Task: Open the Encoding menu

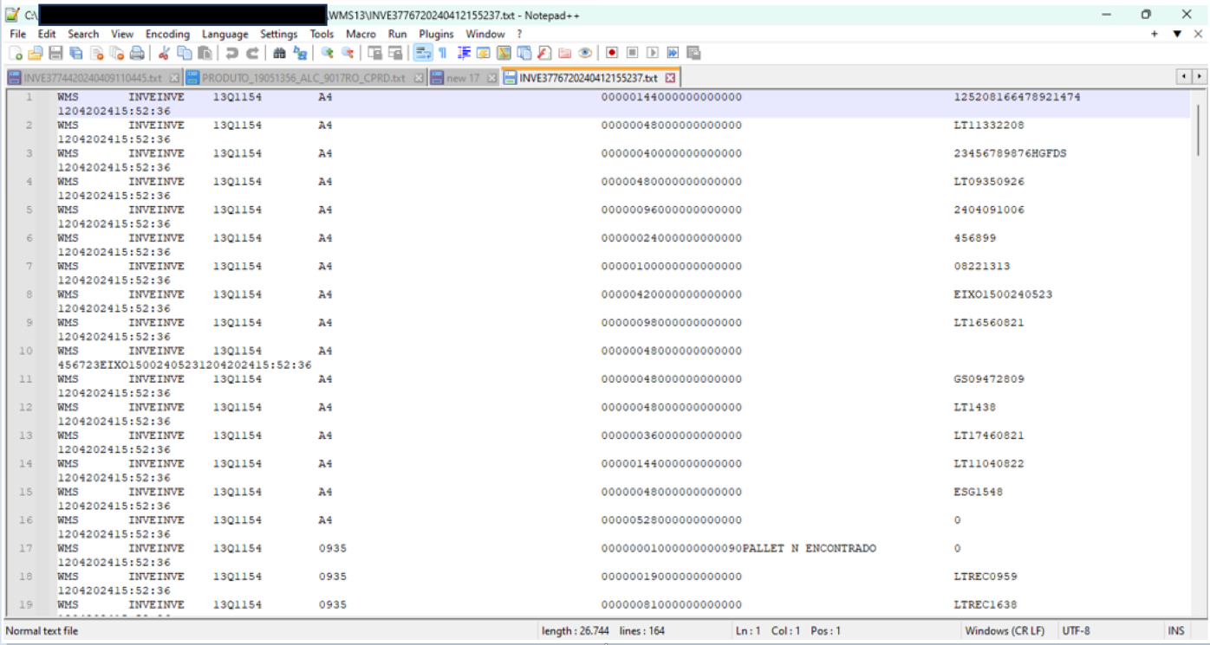Action: (x=167, y=34)
